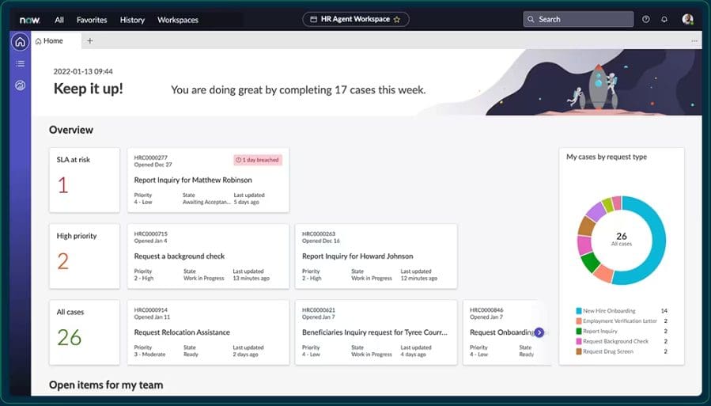
Task: Click in the Search field
Action: point(578,20)
